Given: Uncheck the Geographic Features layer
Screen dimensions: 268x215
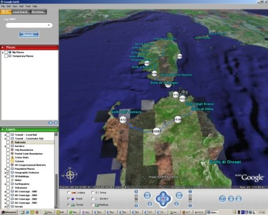Looking at the screenshot, I should click(x=8, y=173).
